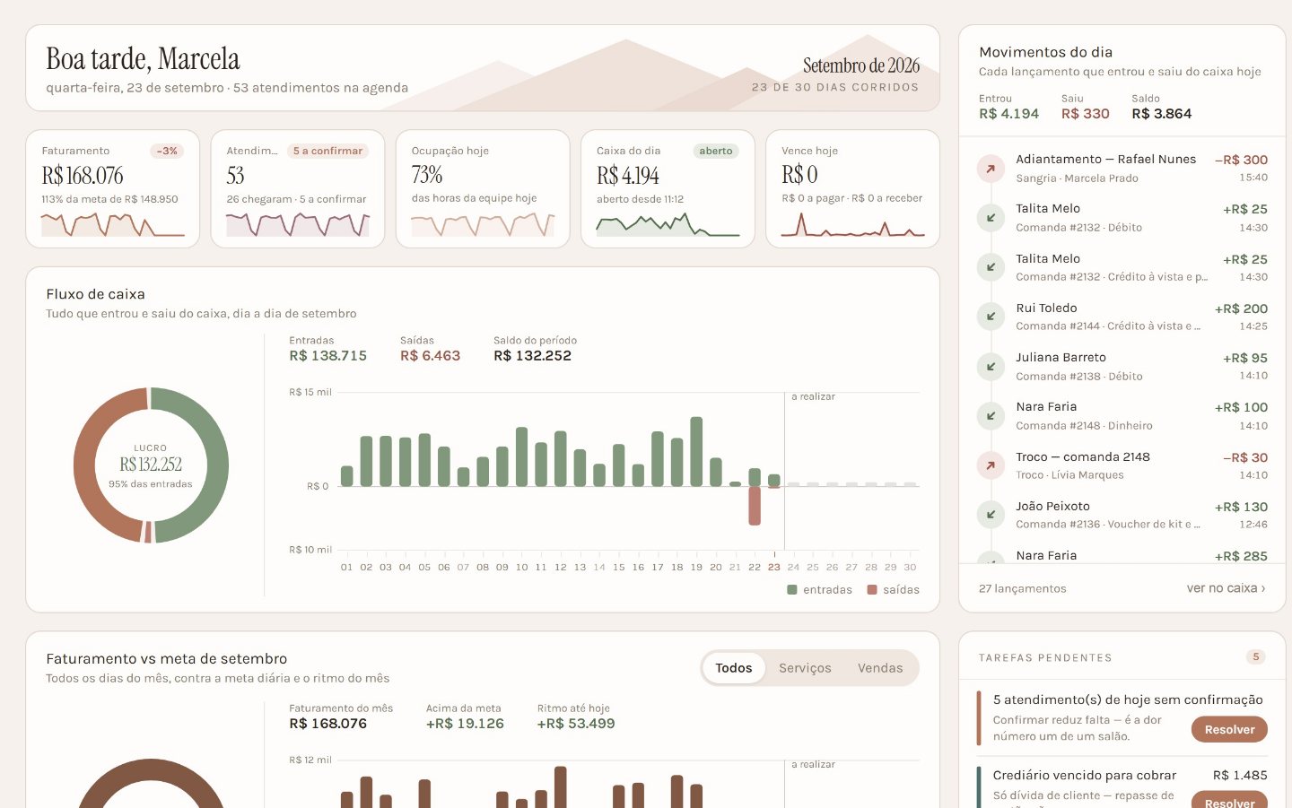Click the '+R$ 130' amount for João Peixoto
The image size is (1292, 808).
[1242, 507]
